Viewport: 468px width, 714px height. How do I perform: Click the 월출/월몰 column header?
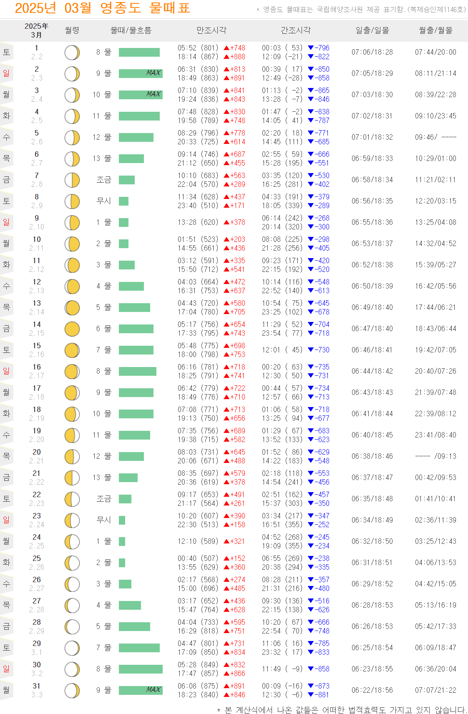coord(435,30)
